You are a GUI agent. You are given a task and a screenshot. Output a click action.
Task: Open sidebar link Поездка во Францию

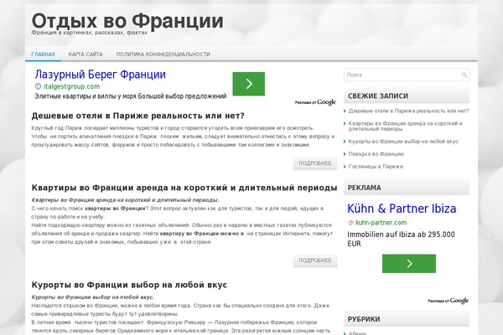tap(376, 154)
